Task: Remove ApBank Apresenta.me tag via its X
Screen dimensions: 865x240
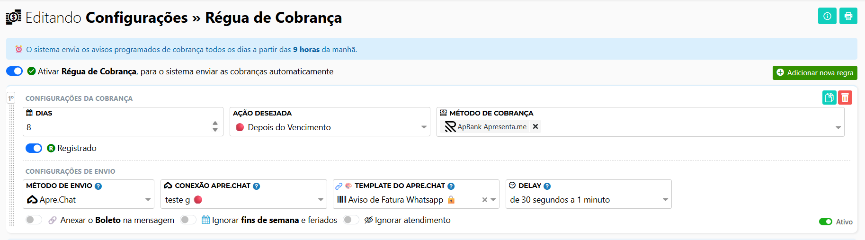Action: 535,126
